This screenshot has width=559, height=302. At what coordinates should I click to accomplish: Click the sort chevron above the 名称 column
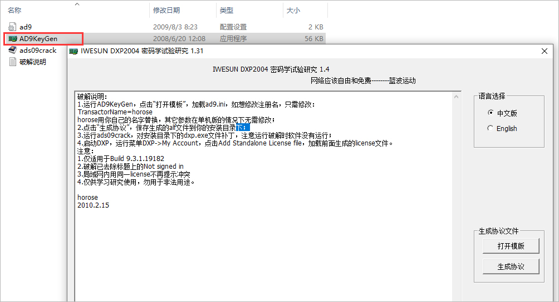77,4
